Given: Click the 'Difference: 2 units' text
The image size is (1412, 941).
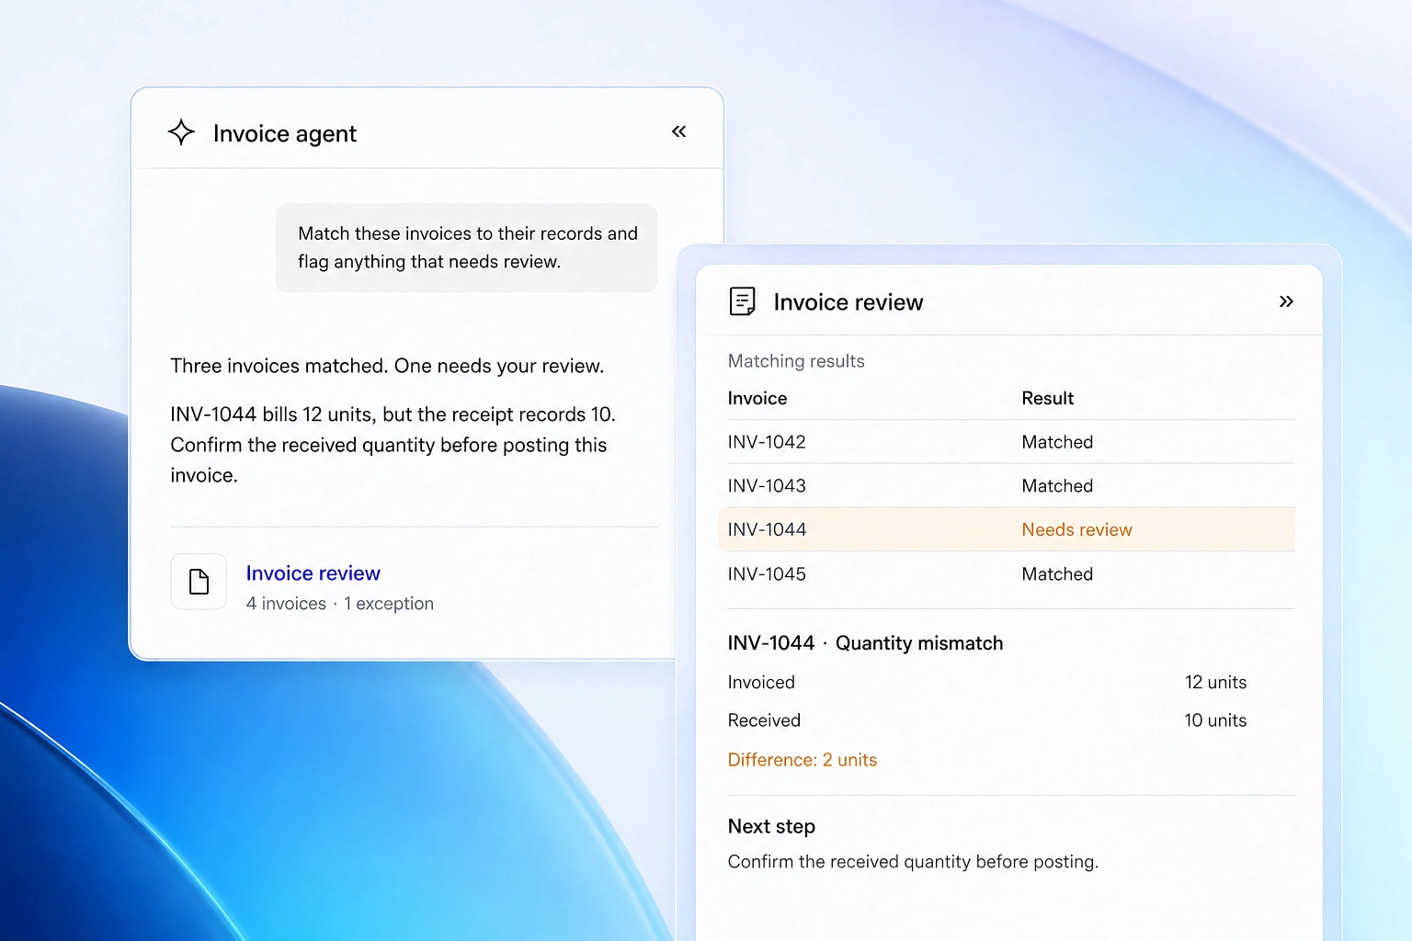Looking at the screenshot, I should pos(803,760).
